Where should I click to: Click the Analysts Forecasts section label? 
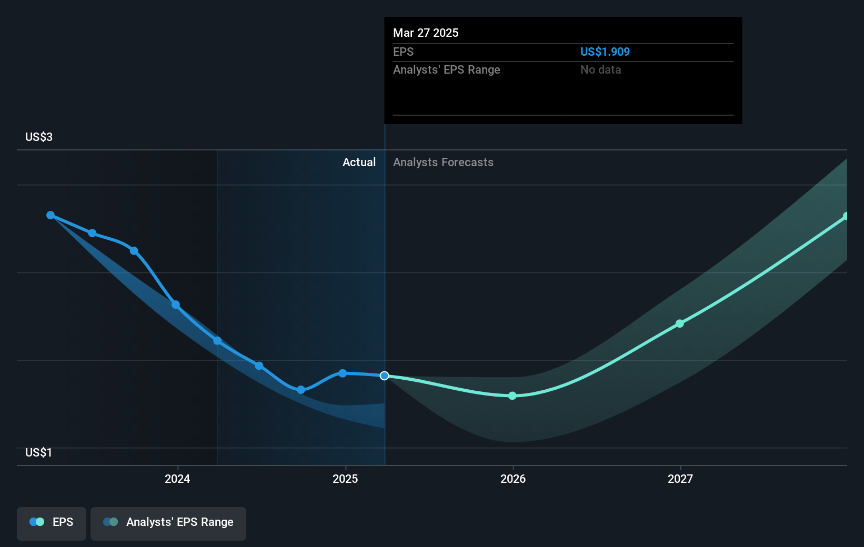[x=443, y=162]
